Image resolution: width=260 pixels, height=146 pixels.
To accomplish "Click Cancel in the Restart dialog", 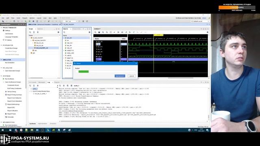I will tap(132, 76).
